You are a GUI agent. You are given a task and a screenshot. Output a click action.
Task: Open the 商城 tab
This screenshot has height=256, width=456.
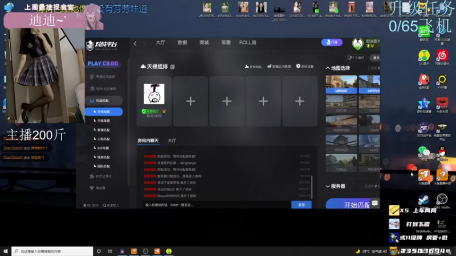pyautogui.click(x=204, y=43)
